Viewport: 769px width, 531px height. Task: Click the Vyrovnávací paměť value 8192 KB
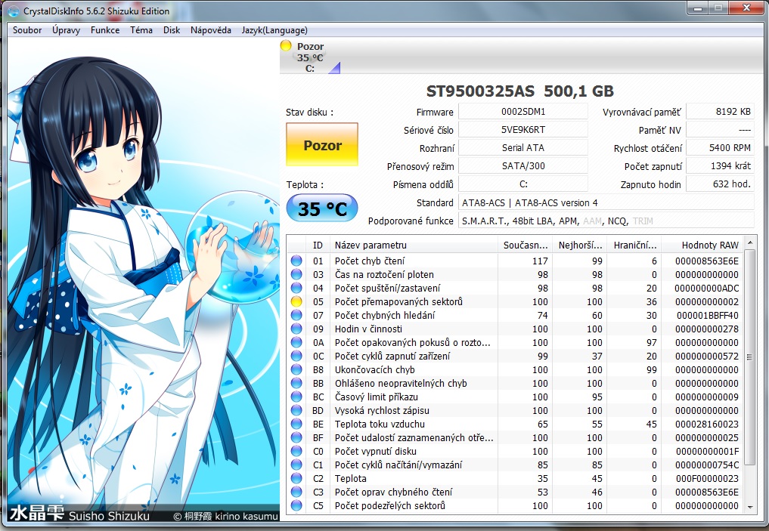click(x=720, y=112)
